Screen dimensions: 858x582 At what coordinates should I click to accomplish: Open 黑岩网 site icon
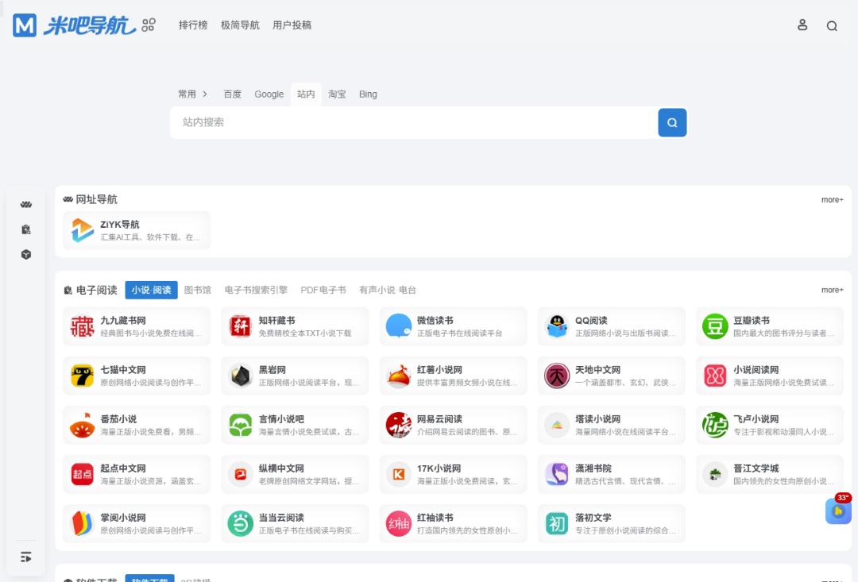pos(241,376)
